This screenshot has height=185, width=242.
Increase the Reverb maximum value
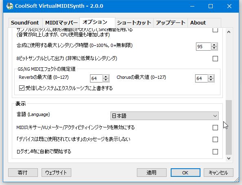click(106, 77)
